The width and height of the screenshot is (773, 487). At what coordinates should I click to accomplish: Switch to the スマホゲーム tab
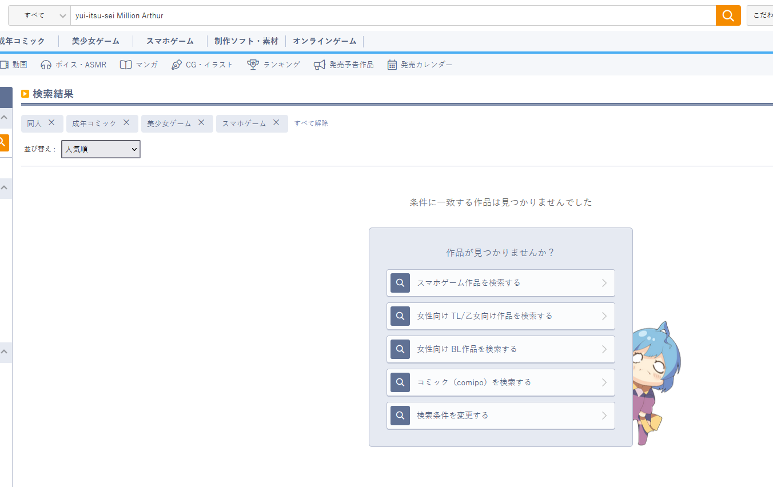(170, 41)
